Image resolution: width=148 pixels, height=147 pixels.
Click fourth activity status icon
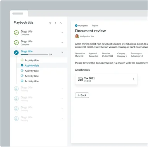click(22, 76)
